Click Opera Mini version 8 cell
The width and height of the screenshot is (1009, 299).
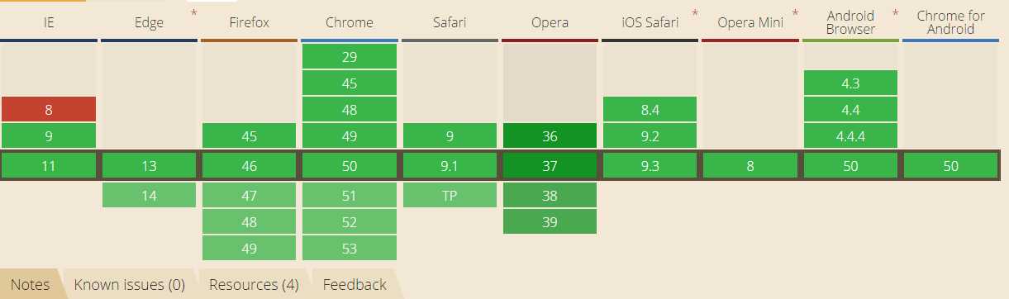coord(750,166)
